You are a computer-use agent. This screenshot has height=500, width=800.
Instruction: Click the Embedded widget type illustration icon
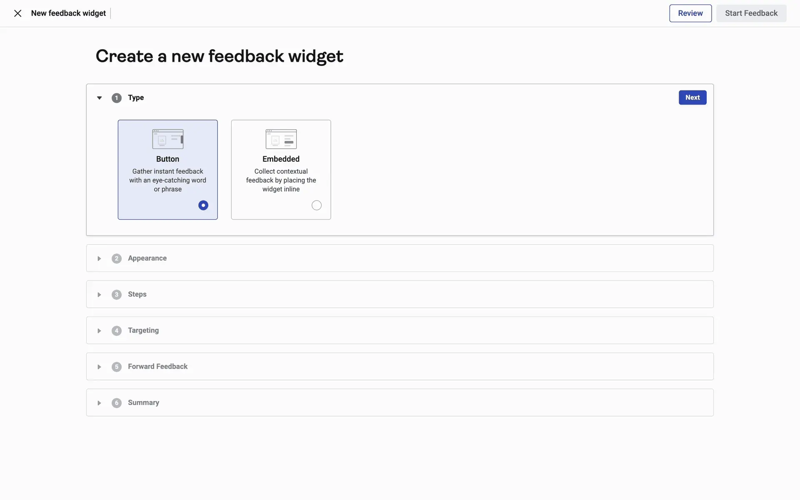coord(281,139)
